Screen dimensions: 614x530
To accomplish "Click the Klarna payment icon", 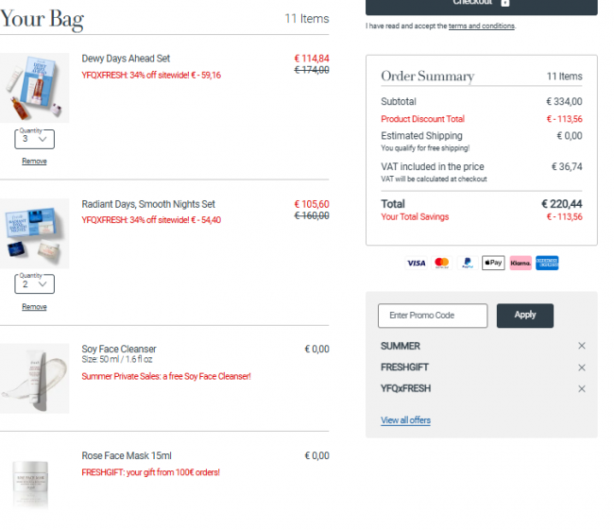I will pyautogui.click(x=520, y=263).
